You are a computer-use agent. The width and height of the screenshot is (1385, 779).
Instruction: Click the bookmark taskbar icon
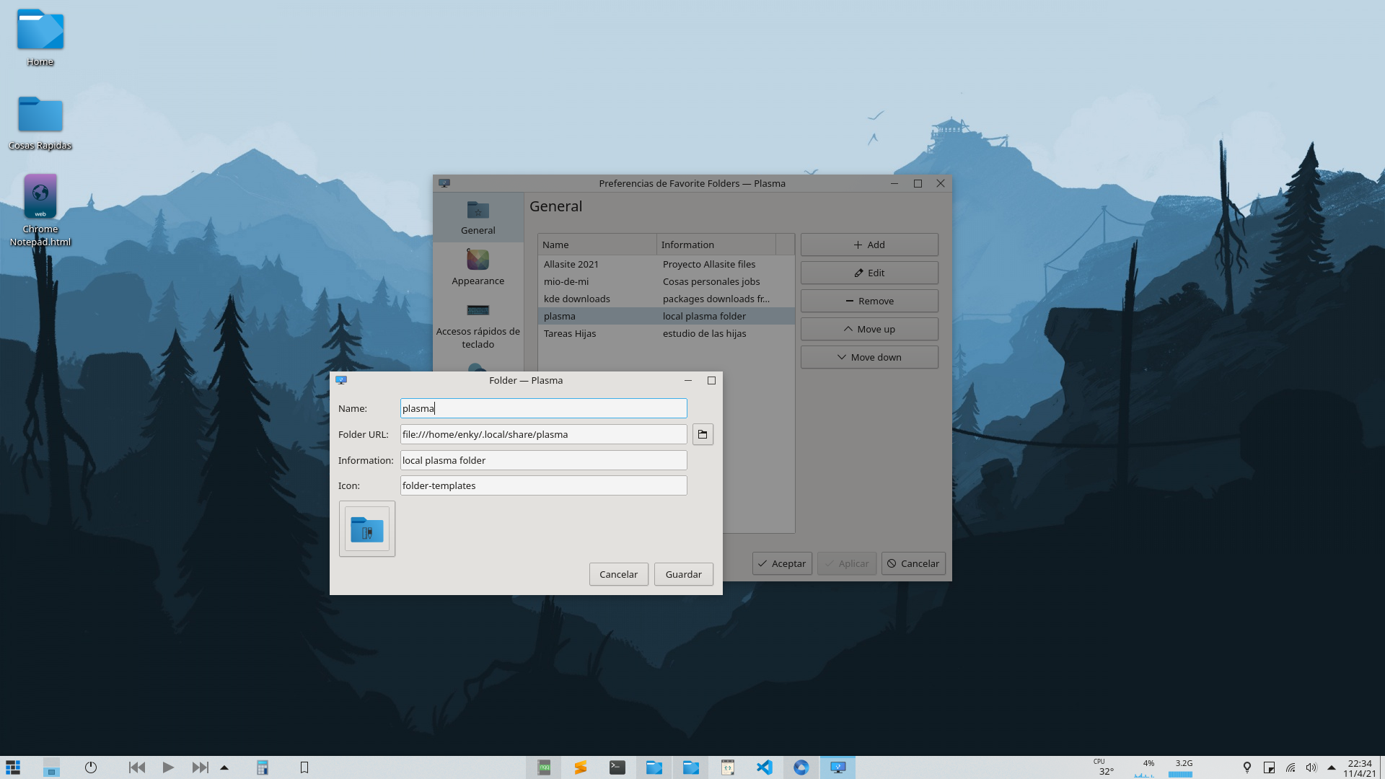(x=304, y=767)
